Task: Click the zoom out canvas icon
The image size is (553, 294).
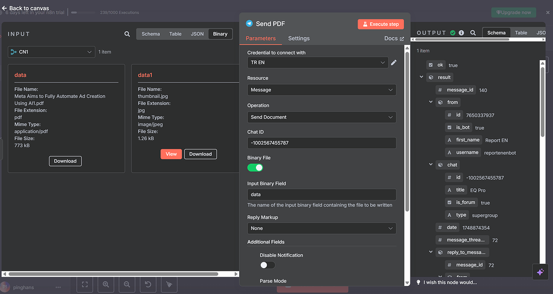Action: pyautogui.click(x=126, y=284)
